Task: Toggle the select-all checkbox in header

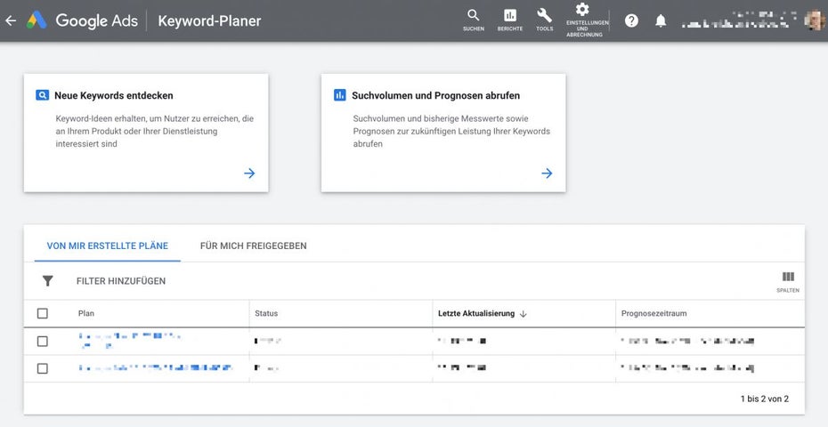Action: click(x=42, y=313)
